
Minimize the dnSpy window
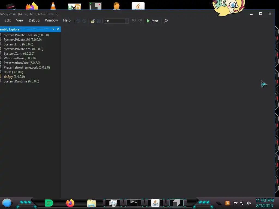tap(251, 14)
